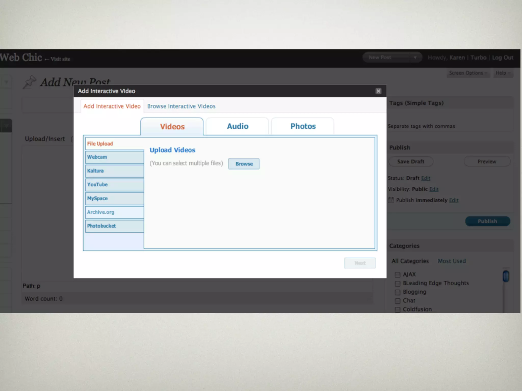This screenshot has width=522, height=391.
Task: Tick the Blogging category checkbox
Action: (x=397, y=292)
